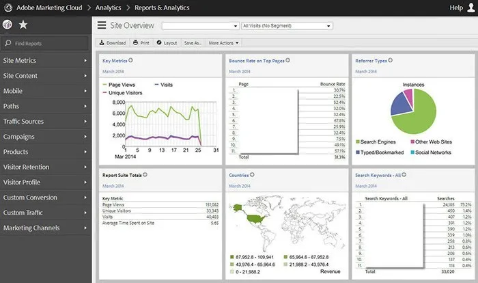This screenshot has width=478, height=283.
Task: Click the Adobe Marketing Cloud logo icon
Action: pos(8,8)
